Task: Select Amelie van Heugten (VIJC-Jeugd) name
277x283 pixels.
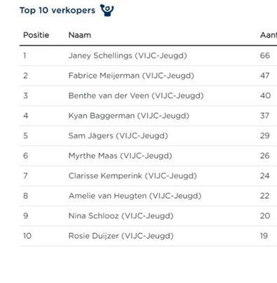Action: (x=135, y=196)
